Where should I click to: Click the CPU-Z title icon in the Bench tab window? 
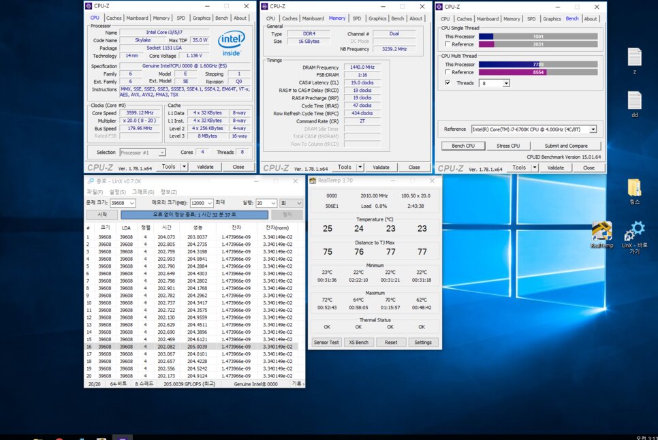tap(439, 7)
